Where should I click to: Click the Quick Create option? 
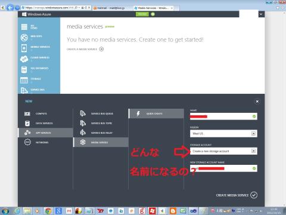[x=156, y=113]
